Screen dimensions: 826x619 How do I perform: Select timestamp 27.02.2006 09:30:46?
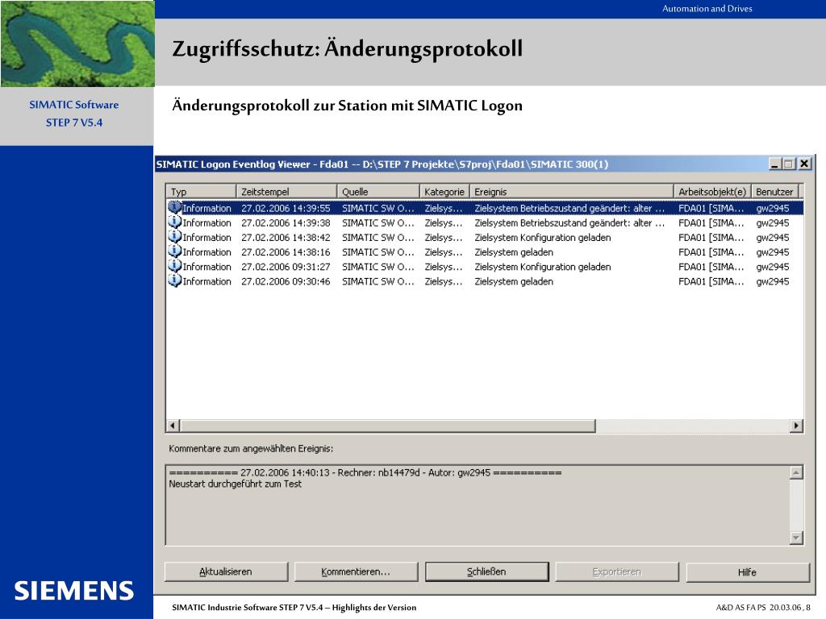(x=286, y=281)
